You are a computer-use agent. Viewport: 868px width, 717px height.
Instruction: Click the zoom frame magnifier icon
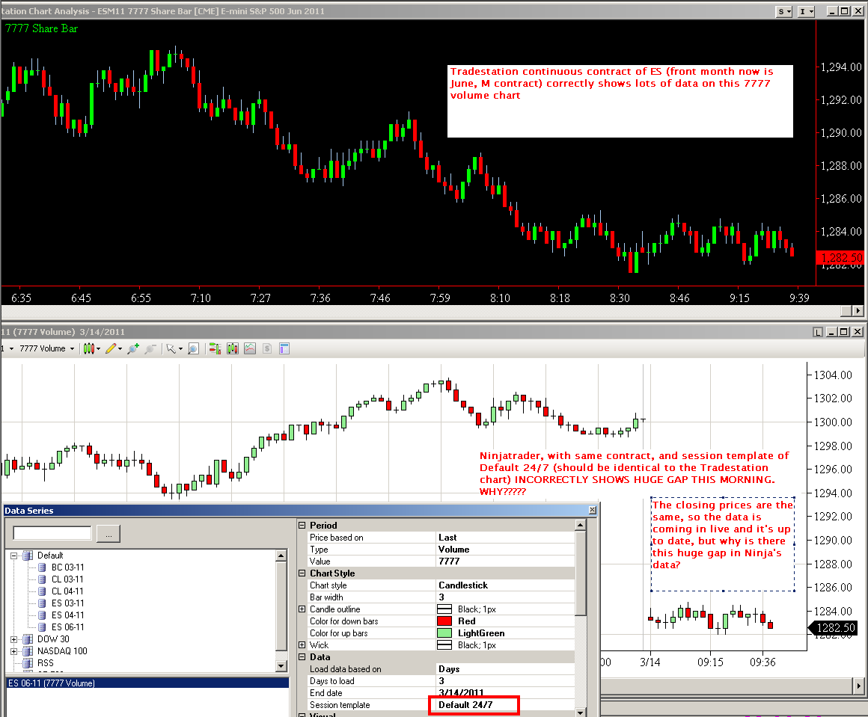[x=193, y=348]
